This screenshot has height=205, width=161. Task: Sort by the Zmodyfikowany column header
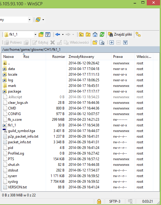tap(81, 57)
